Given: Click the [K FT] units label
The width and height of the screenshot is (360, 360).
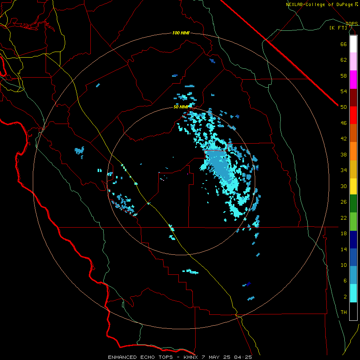Looking at the screenshot, I should pyautogui.click(x=338, y=28).
